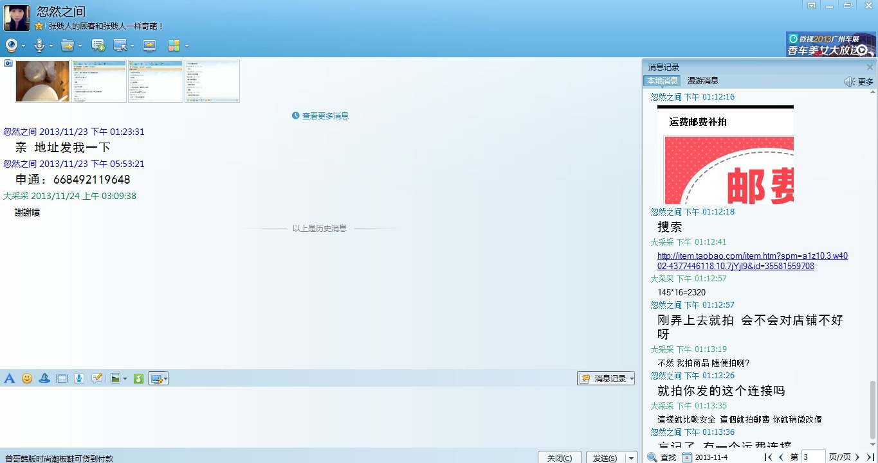Click the contact avatar photo
The width and height of the screenshot is (878, 463).
(x=17, y=17)
